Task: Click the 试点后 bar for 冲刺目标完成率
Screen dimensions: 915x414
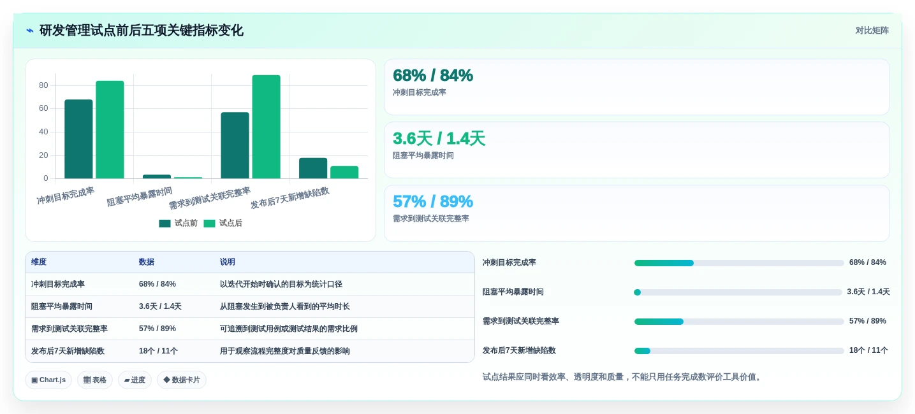Action: point(110,129)
